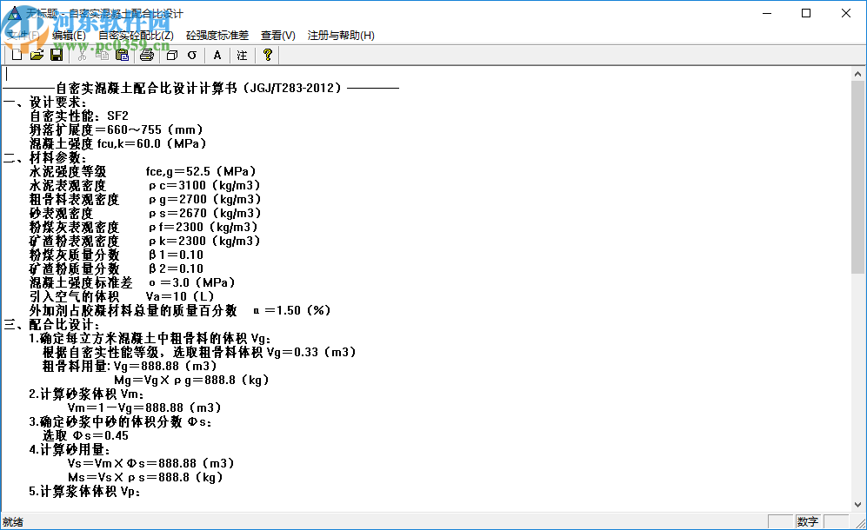Screen dimensions: 867x530
Task: Click the line '水泥强度等级 fce,g＝52.5'
Action: coord(143,171)
